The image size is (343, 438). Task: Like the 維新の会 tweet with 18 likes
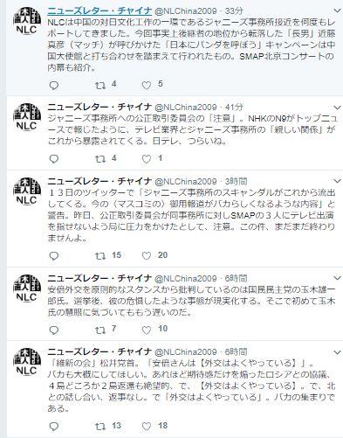147,427
